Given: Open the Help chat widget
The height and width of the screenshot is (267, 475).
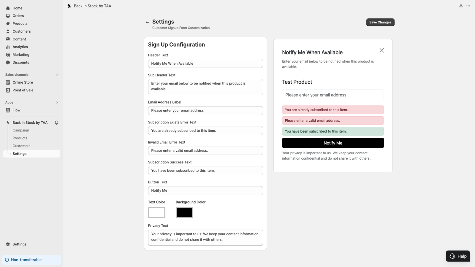Looking at the screenshot, I should pyautogui.click(x=458, y=256).
